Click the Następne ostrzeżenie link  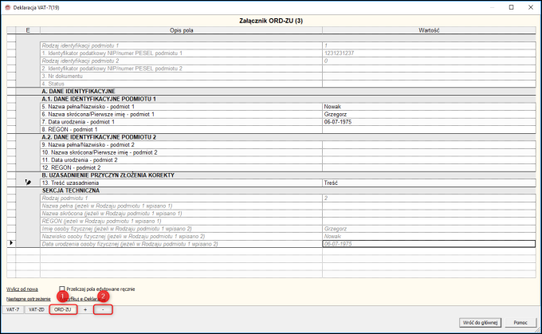[29, 299]
